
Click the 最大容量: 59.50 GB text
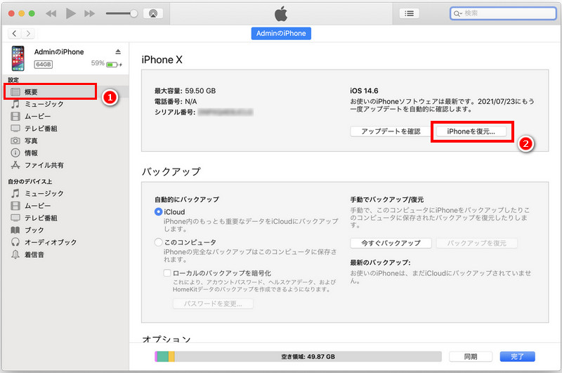[185, 91]
